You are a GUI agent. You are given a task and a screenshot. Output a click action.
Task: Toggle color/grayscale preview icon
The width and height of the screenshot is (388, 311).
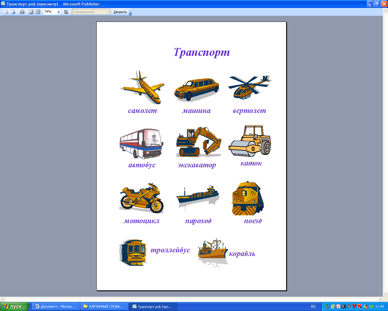coord(66,12)
